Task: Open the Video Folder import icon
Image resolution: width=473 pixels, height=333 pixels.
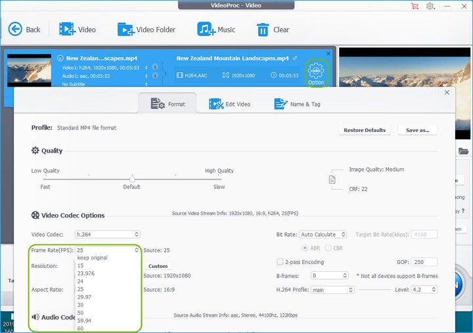Action: (125, 30)
